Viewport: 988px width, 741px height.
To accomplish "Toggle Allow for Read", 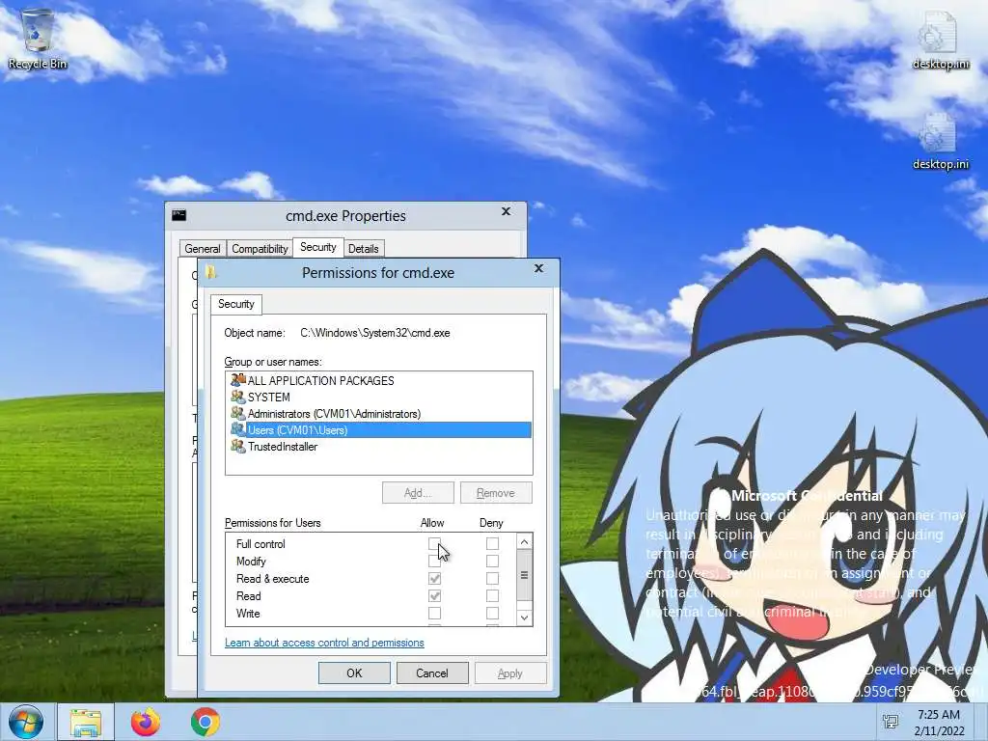I will coord(434,595).
